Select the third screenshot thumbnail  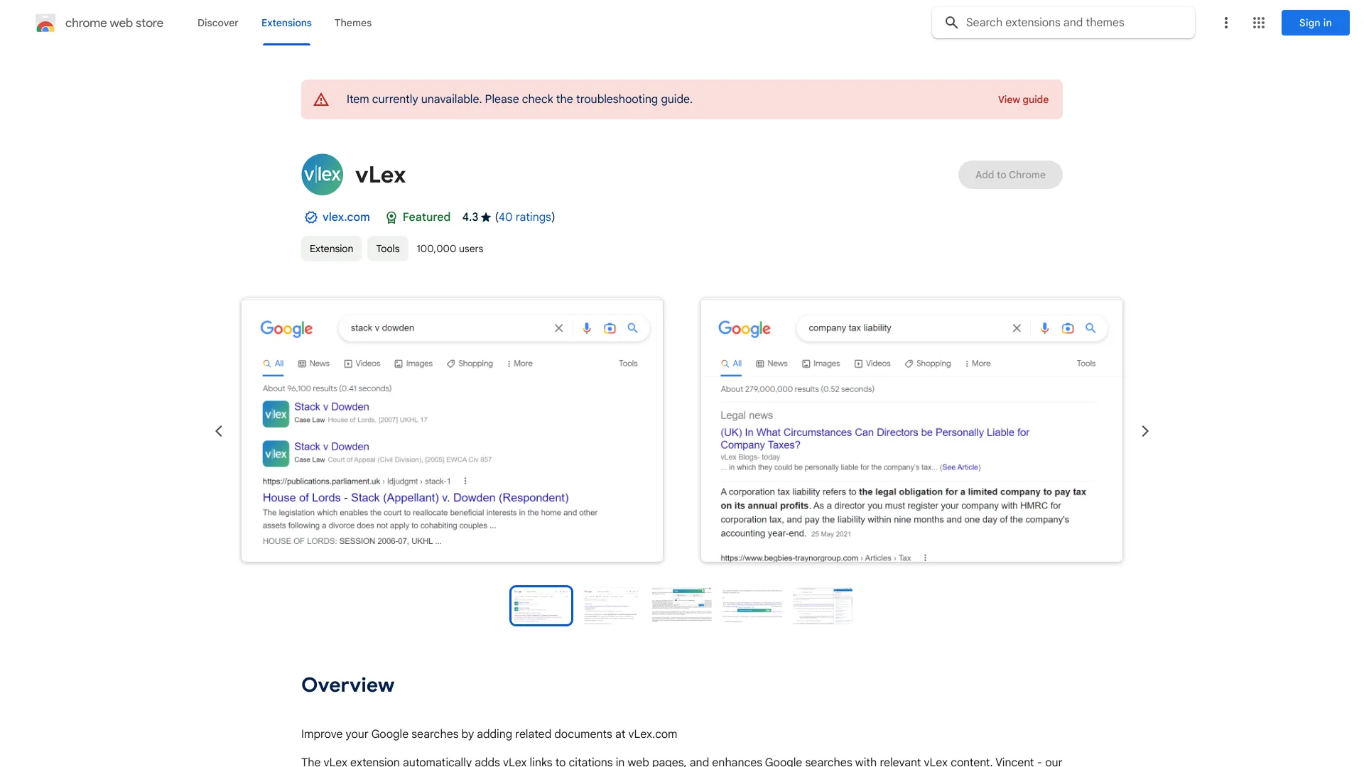[681, 605]
